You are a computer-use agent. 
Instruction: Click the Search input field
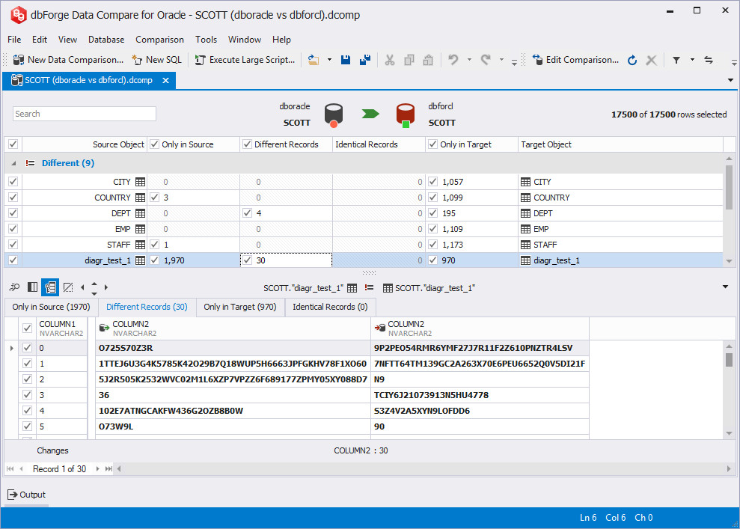[x=85, y=114]
